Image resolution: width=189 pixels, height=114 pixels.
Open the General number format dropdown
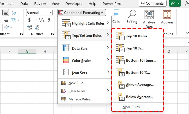tap(39, 12)
